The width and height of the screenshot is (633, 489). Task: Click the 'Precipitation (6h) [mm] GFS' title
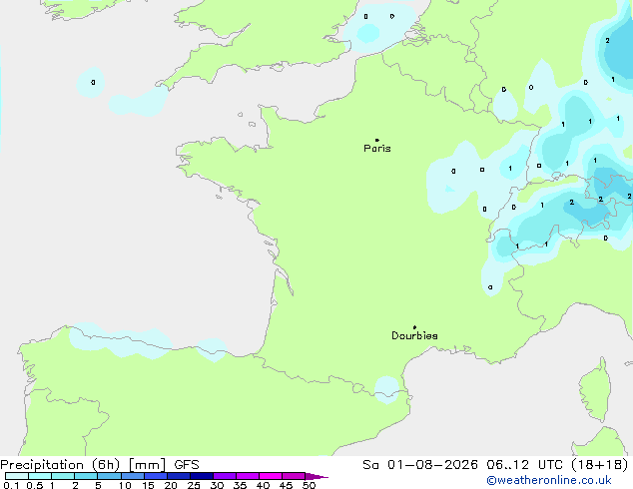(100, 465)
